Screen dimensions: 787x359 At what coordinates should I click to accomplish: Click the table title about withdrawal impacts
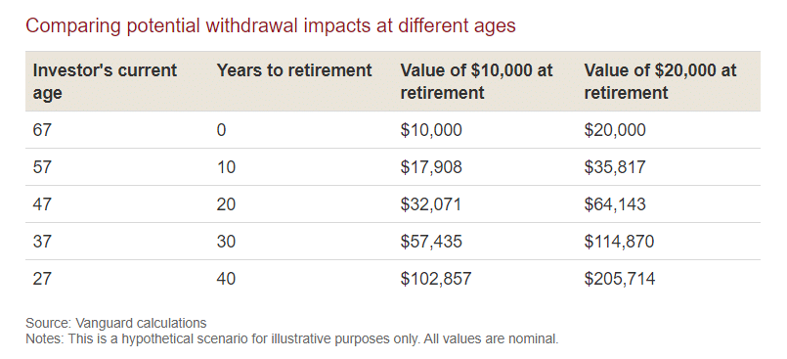coord(271,25)
